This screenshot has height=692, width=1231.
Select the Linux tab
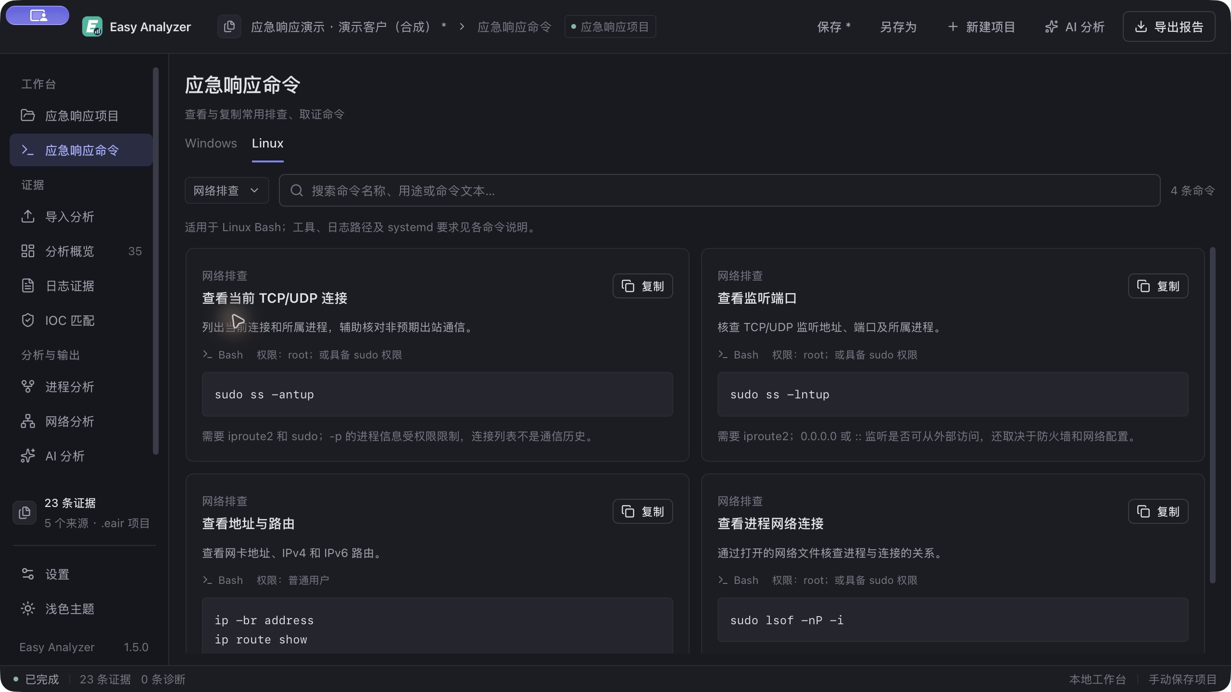(x=267, y=143)
